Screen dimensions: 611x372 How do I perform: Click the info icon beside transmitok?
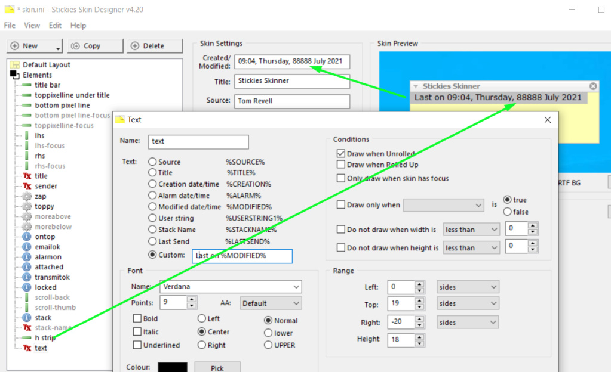click(27, 277)
